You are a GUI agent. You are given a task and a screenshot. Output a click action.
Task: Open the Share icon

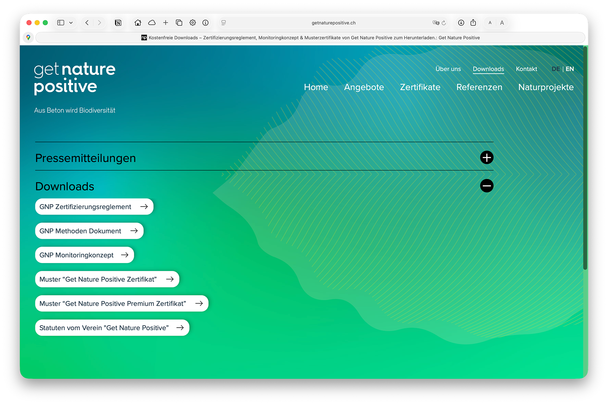tap(473, 22)
